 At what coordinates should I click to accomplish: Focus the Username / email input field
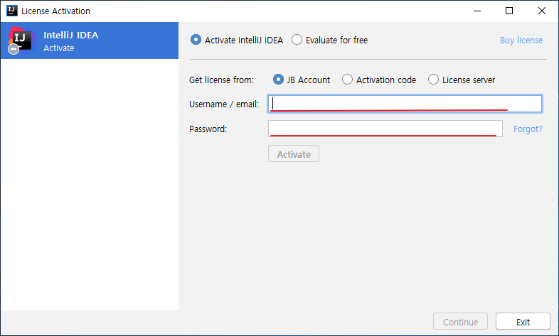[x=405, y=104]
